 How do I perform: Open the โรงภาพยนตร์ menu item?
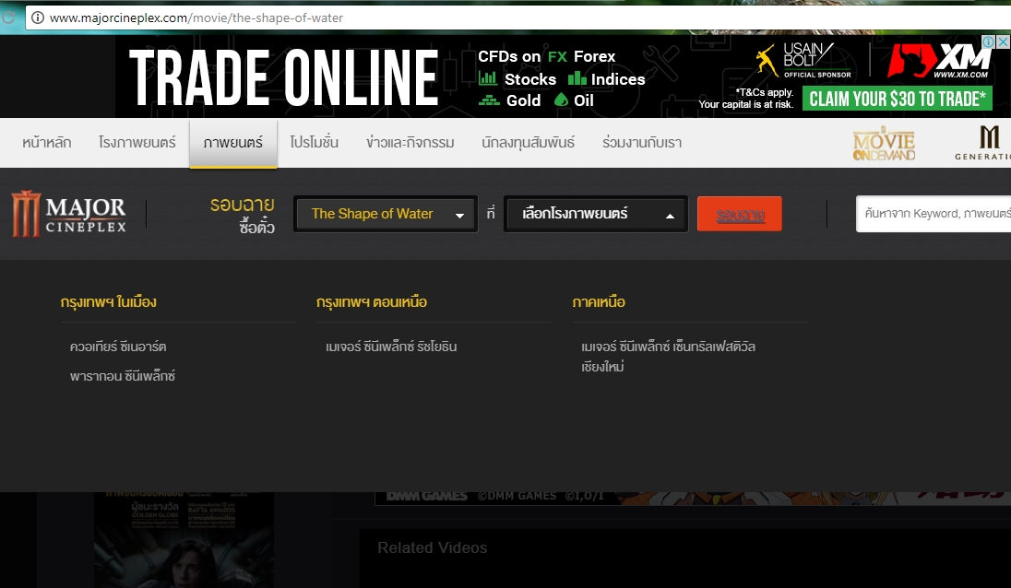point(137,142)
